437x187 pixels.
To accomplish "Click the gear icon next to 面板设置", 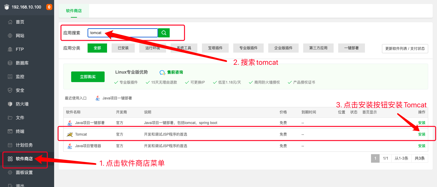I will pos(10,172).
